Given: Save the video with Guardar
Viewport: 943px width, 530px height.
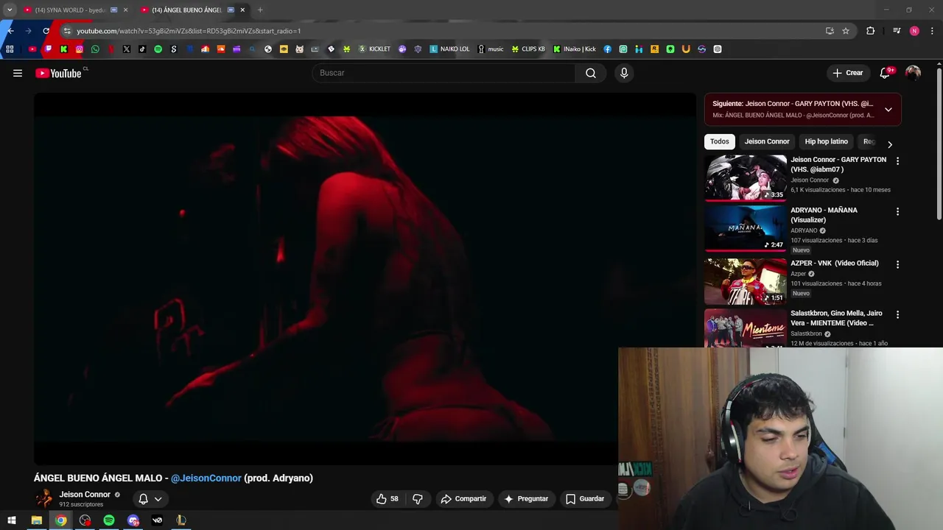Looking at the screenshot, I should pyautogui.click(x=585, y=498).
